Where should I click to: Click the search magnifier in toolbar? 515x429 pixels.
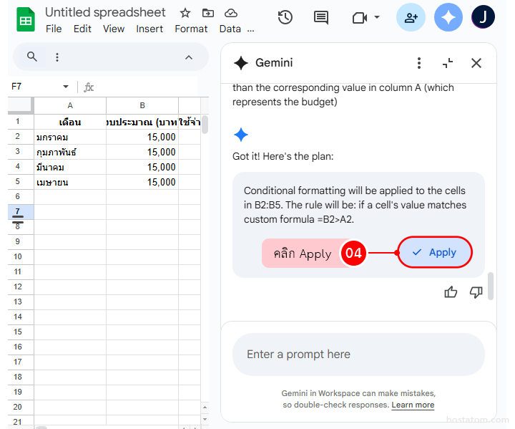31,57
